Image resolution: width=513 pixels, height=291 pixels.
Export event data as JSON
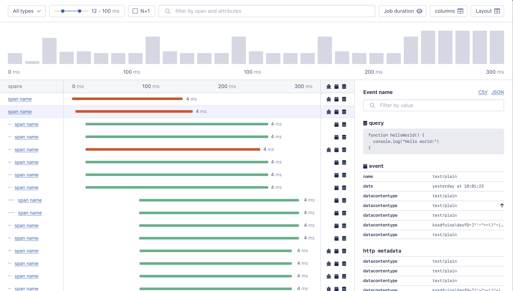[x=497, y=92]
